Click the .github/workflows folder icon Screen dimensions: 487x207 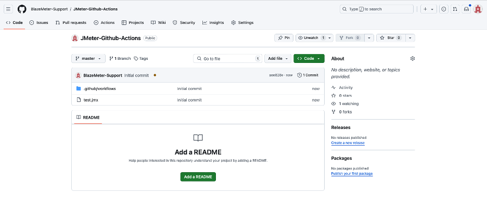[x=79, y=88]
